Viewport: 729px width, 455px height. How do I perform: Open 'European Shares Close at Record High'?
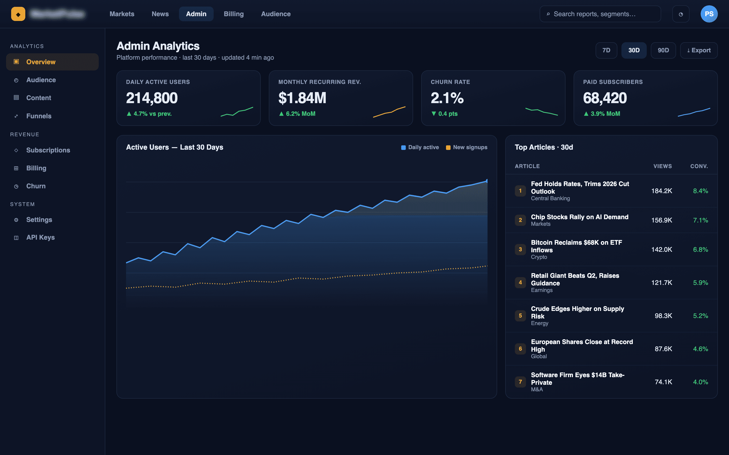(x=582, y=346)
